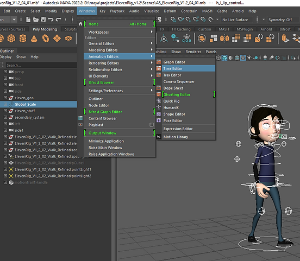Open the Outliner Show menu

coord(21,57)
